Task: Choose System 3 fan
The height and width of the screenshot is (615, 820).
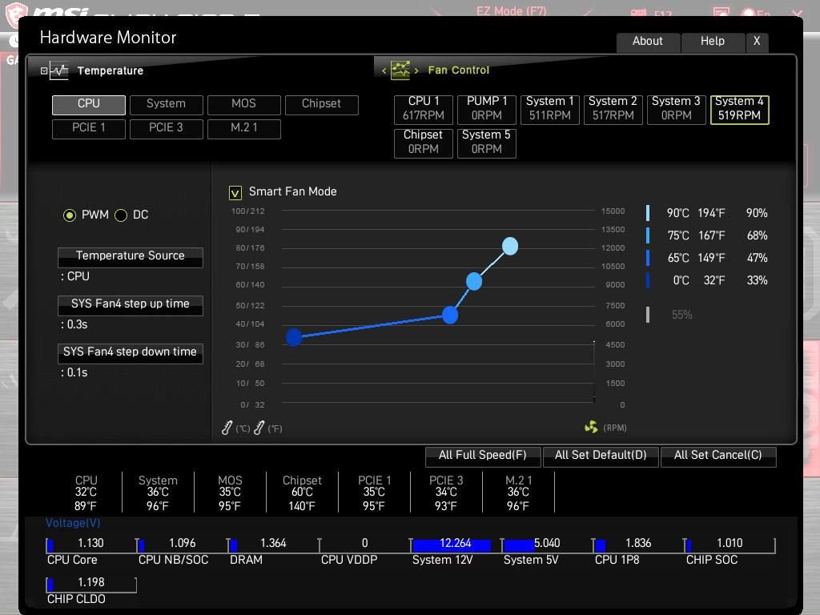Action: pos(676,109)
